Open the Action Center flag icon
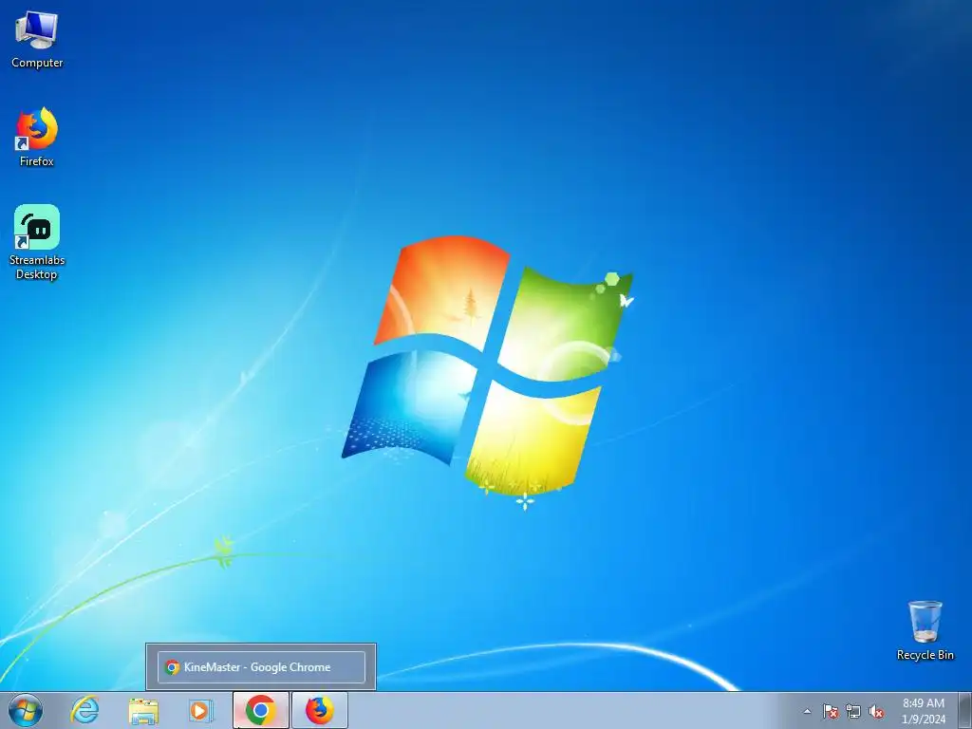972x729 pixels. pos(830,711)
